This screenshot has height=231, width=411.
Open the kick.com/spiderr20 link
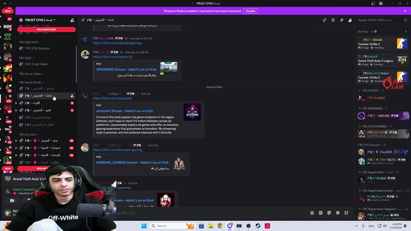pos(112,57)
